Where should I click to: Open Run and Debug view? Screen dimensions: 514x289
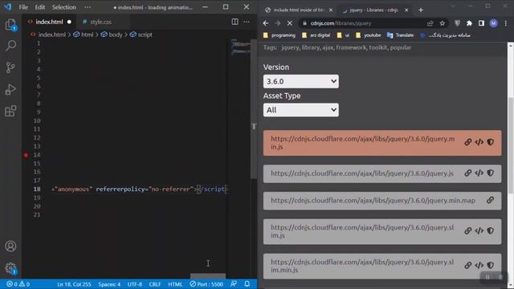10,89
